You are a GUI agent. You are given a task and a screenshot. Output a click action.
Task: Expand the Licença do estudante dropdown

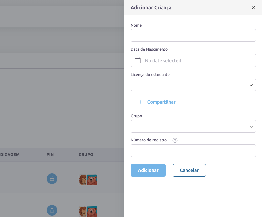pyautogui.click(x=193, y=85)
